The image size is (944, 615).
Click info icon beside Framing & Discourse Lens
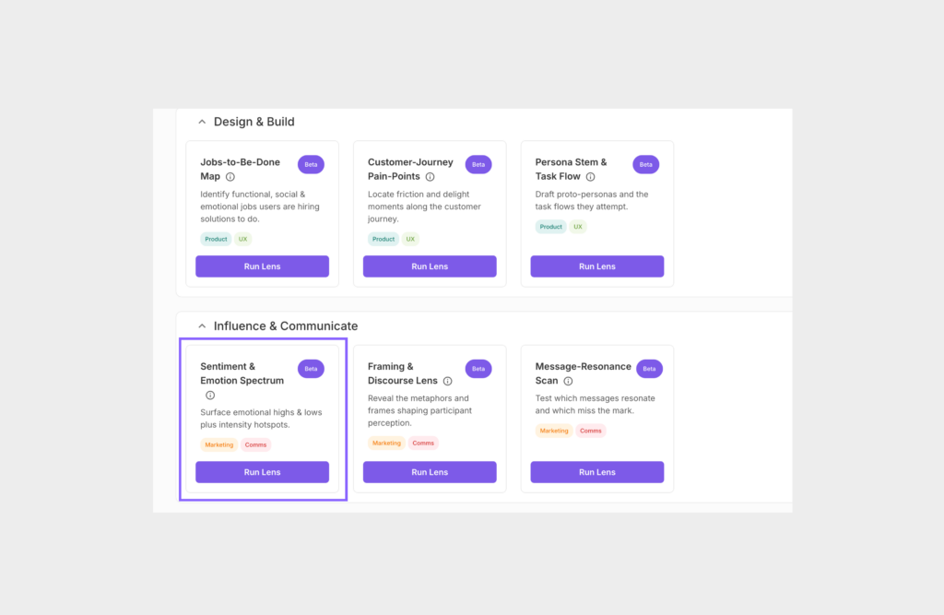coord(447,381)
